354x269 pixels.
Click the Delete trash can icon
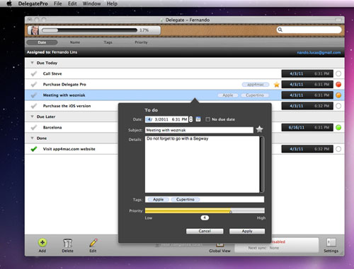click(67, 243)
